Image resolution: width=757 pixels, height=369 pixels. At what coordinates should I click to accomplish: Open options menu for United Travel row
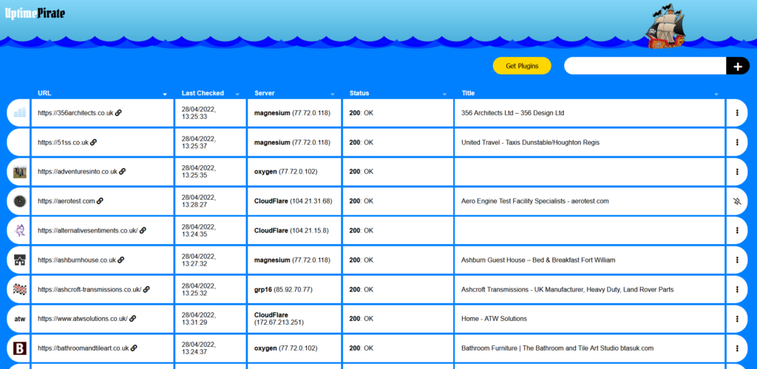pos(737,142)
